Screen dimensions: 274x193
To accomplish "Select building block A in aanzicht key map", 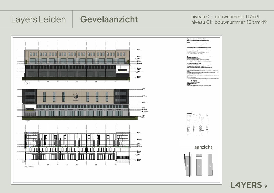I will (188, 166).
